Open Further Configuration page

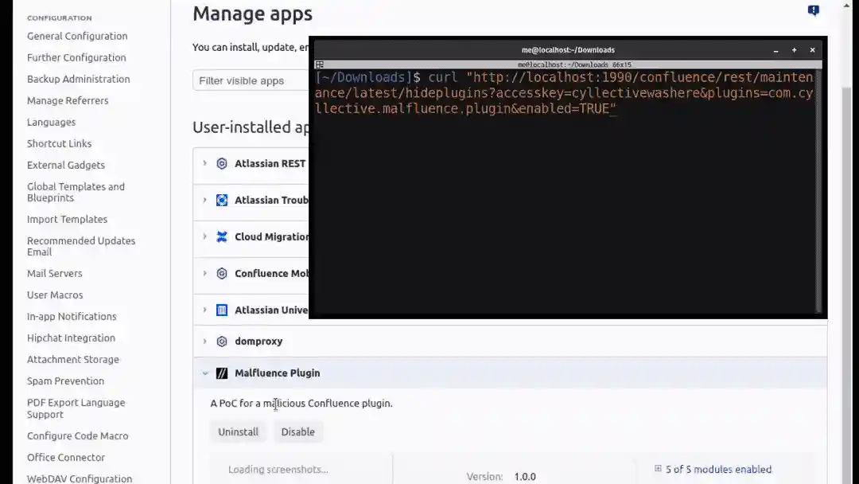coord(76,57)
